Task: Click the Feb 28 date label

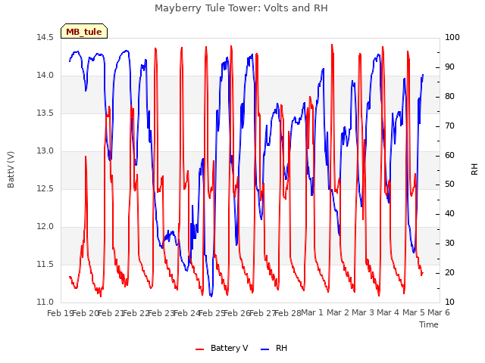Action: 288,313
